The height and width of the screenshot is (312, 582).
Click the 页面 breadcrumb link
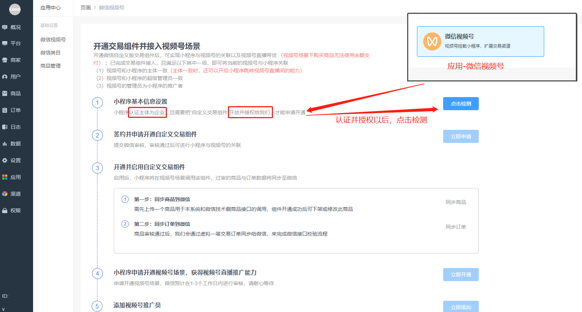[x=86, y=8]
